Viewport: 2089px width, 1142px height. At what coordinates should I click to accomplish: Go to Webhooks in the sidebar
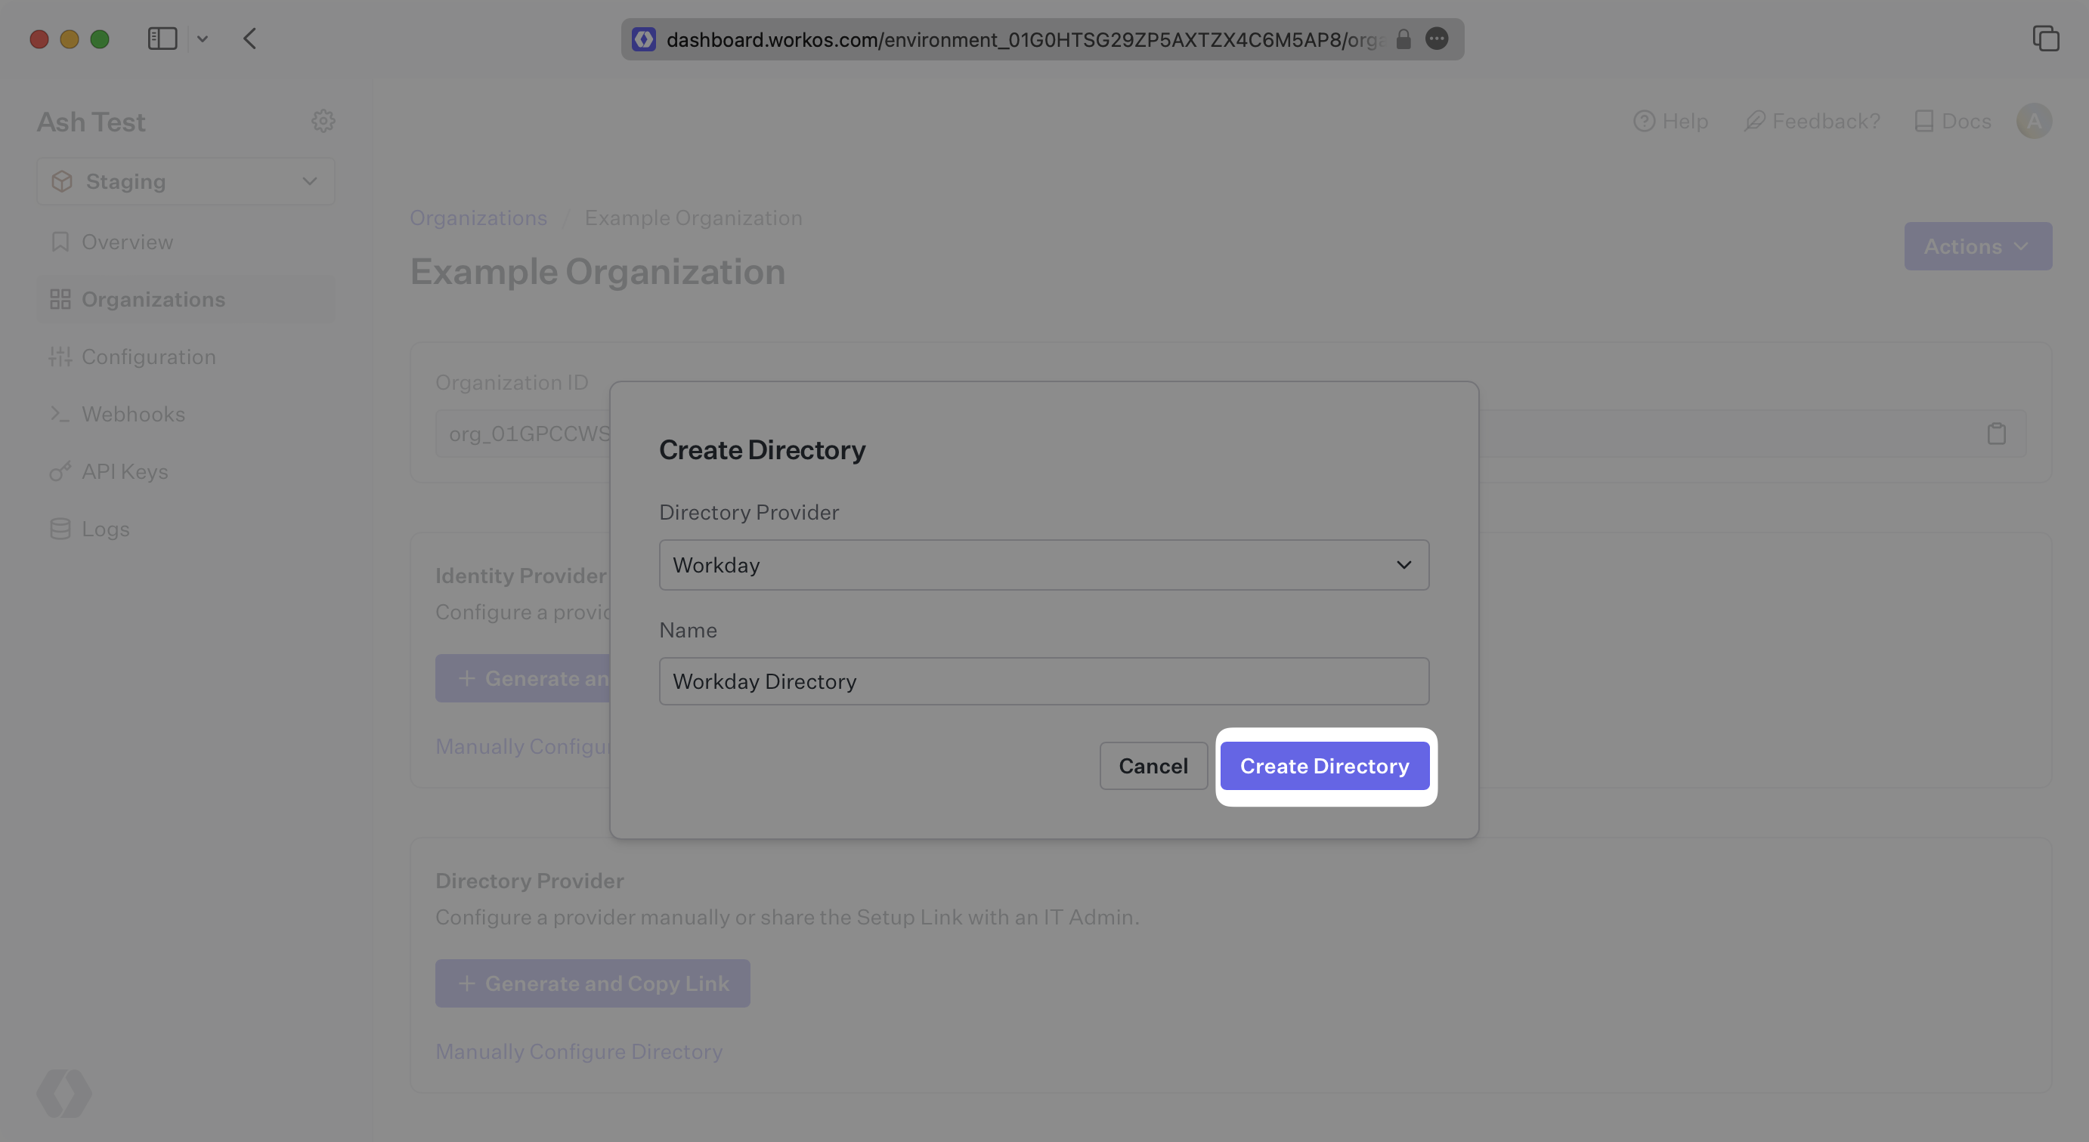(x=133, y=414)
